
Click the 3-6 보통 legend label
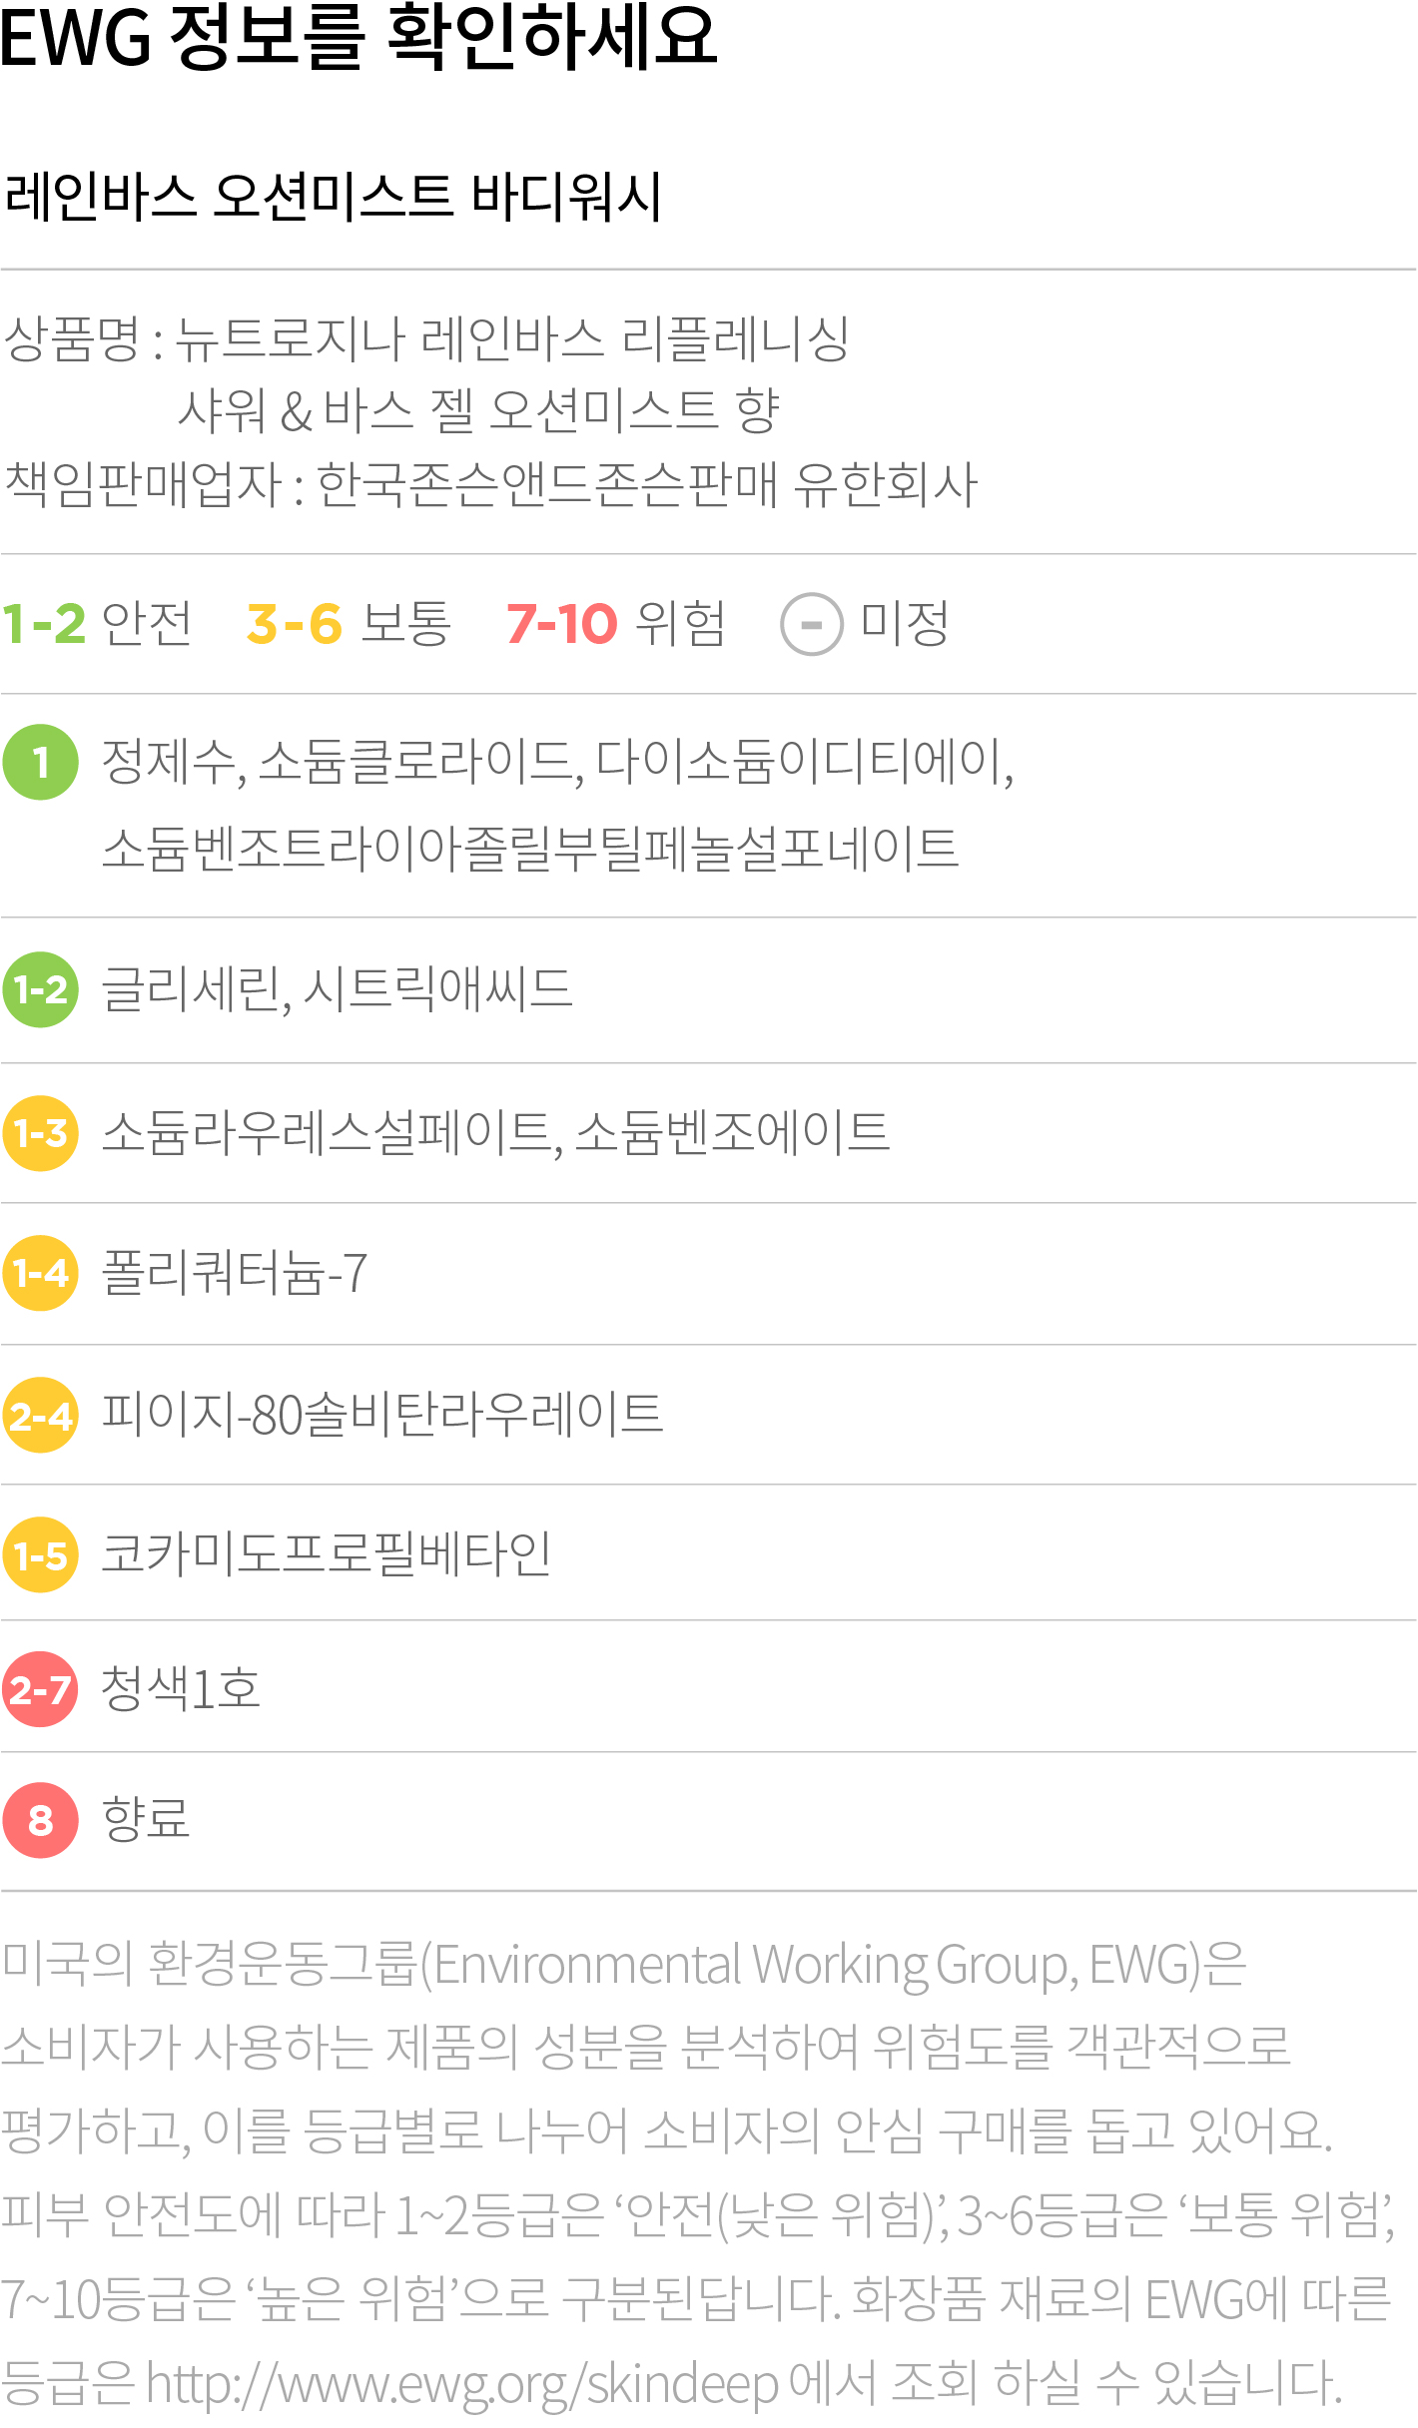coord(349,624)
